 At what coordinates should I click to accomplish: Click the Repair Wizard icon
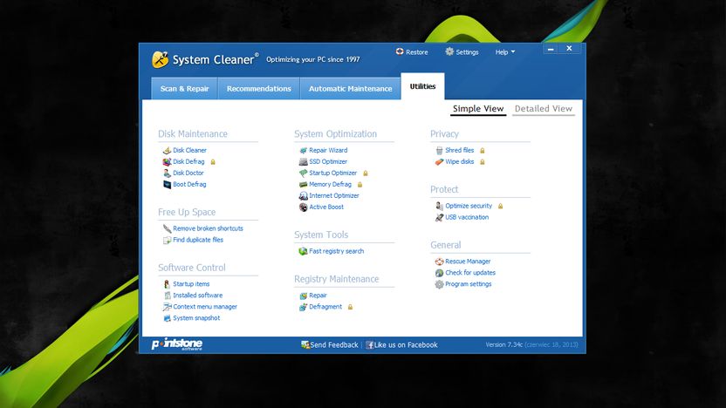[304, 150]
